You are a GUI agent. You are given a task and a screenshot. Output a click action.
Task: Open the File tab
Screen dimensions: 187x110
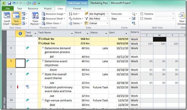coord(8,9)
